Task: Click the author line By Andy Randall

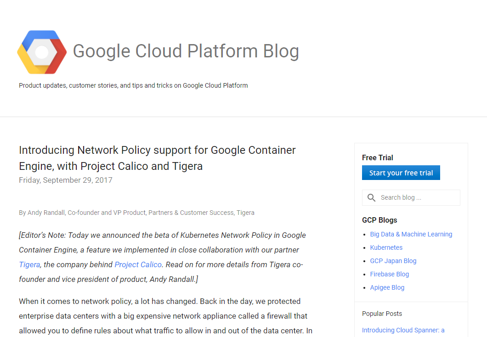Action: point(136,213)
